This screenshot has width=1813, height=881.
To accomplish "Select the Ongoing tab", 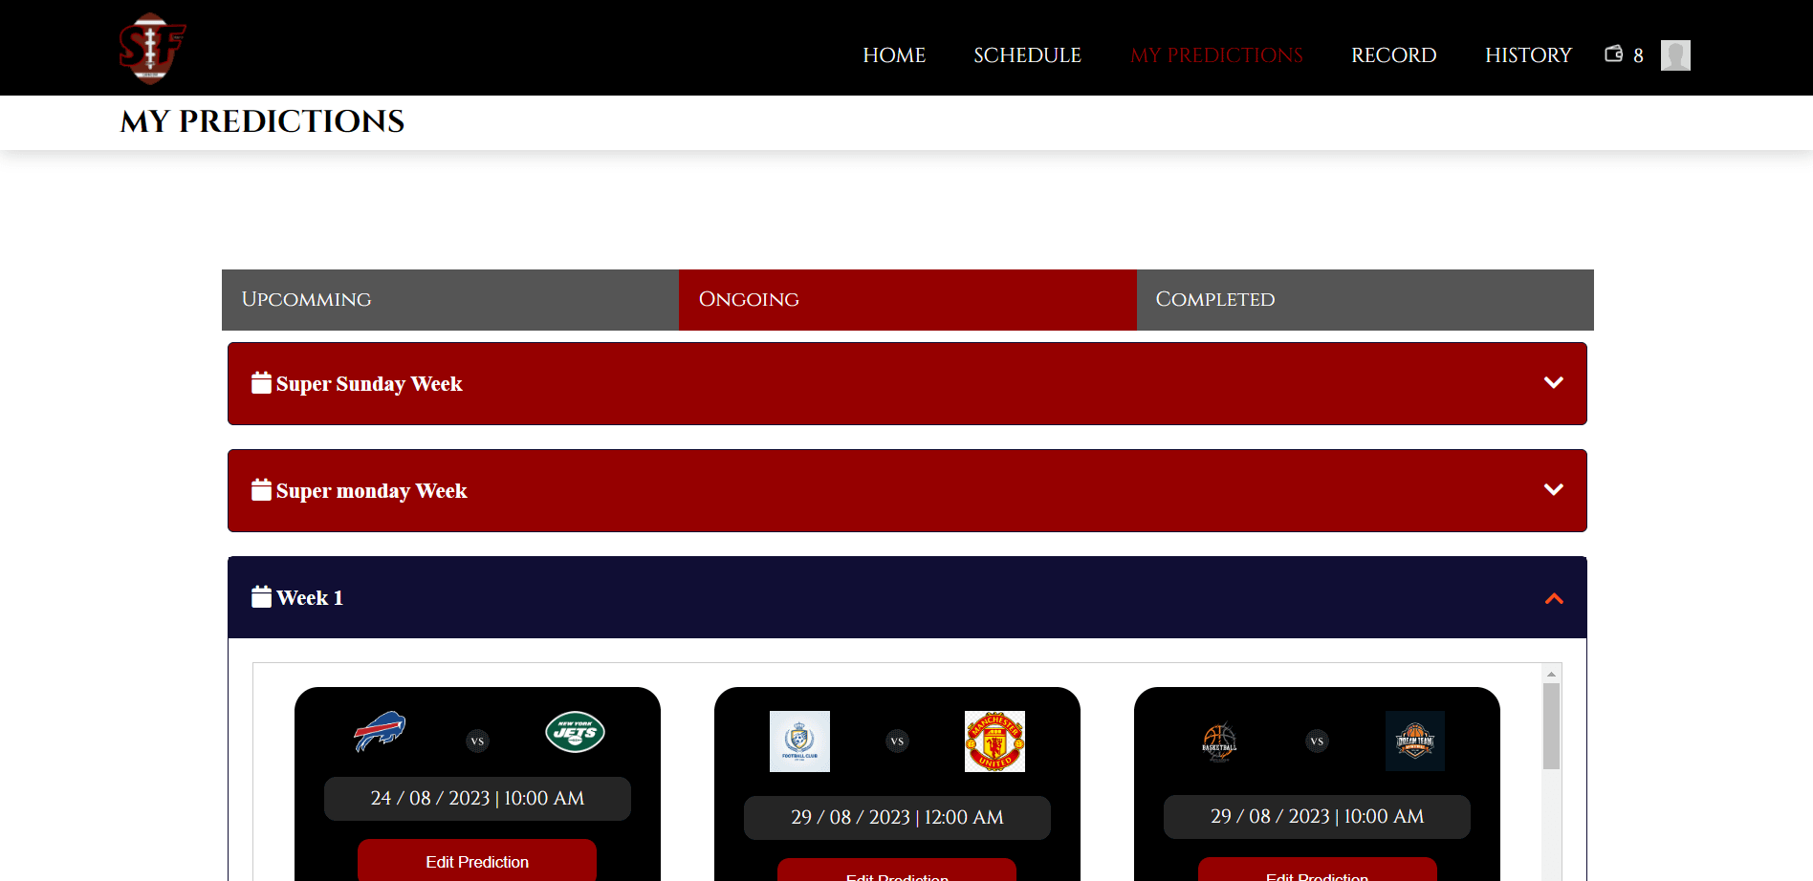I will pos(906,300).
